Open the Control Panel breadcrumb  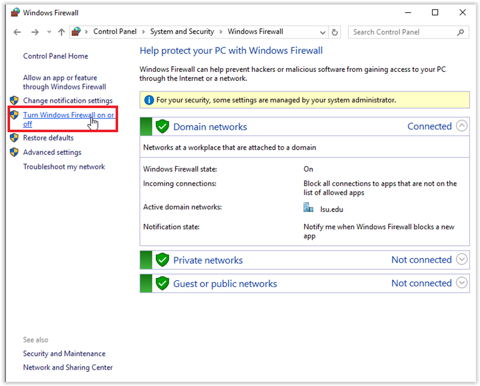click(115, 32)
